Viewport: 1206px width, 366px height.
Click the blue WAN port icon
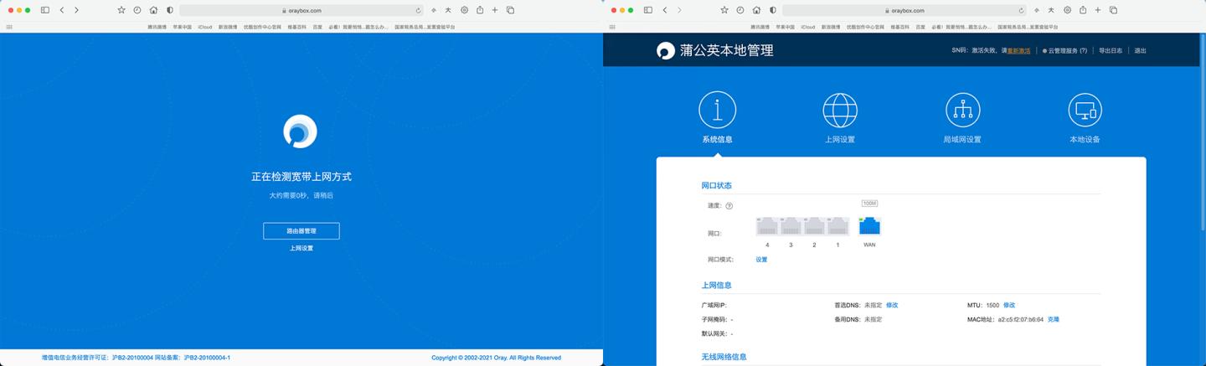coord(869,226)
